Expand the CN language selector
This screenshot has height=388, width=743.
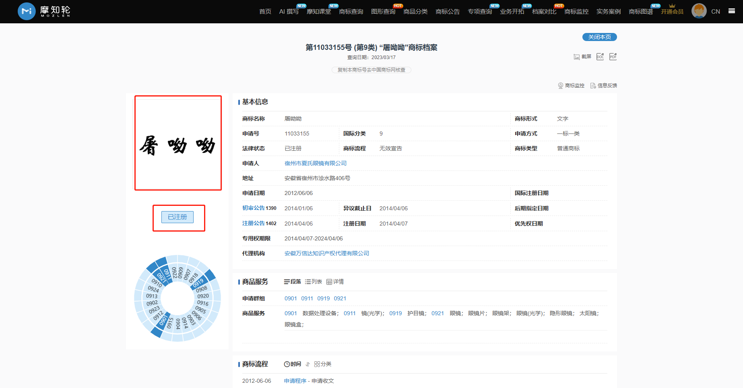pos(715,12)
